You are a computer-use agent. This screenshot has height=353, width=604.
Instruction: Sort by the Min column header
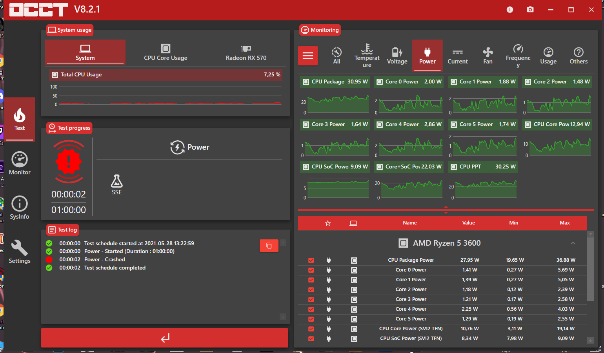pos(514,223)
